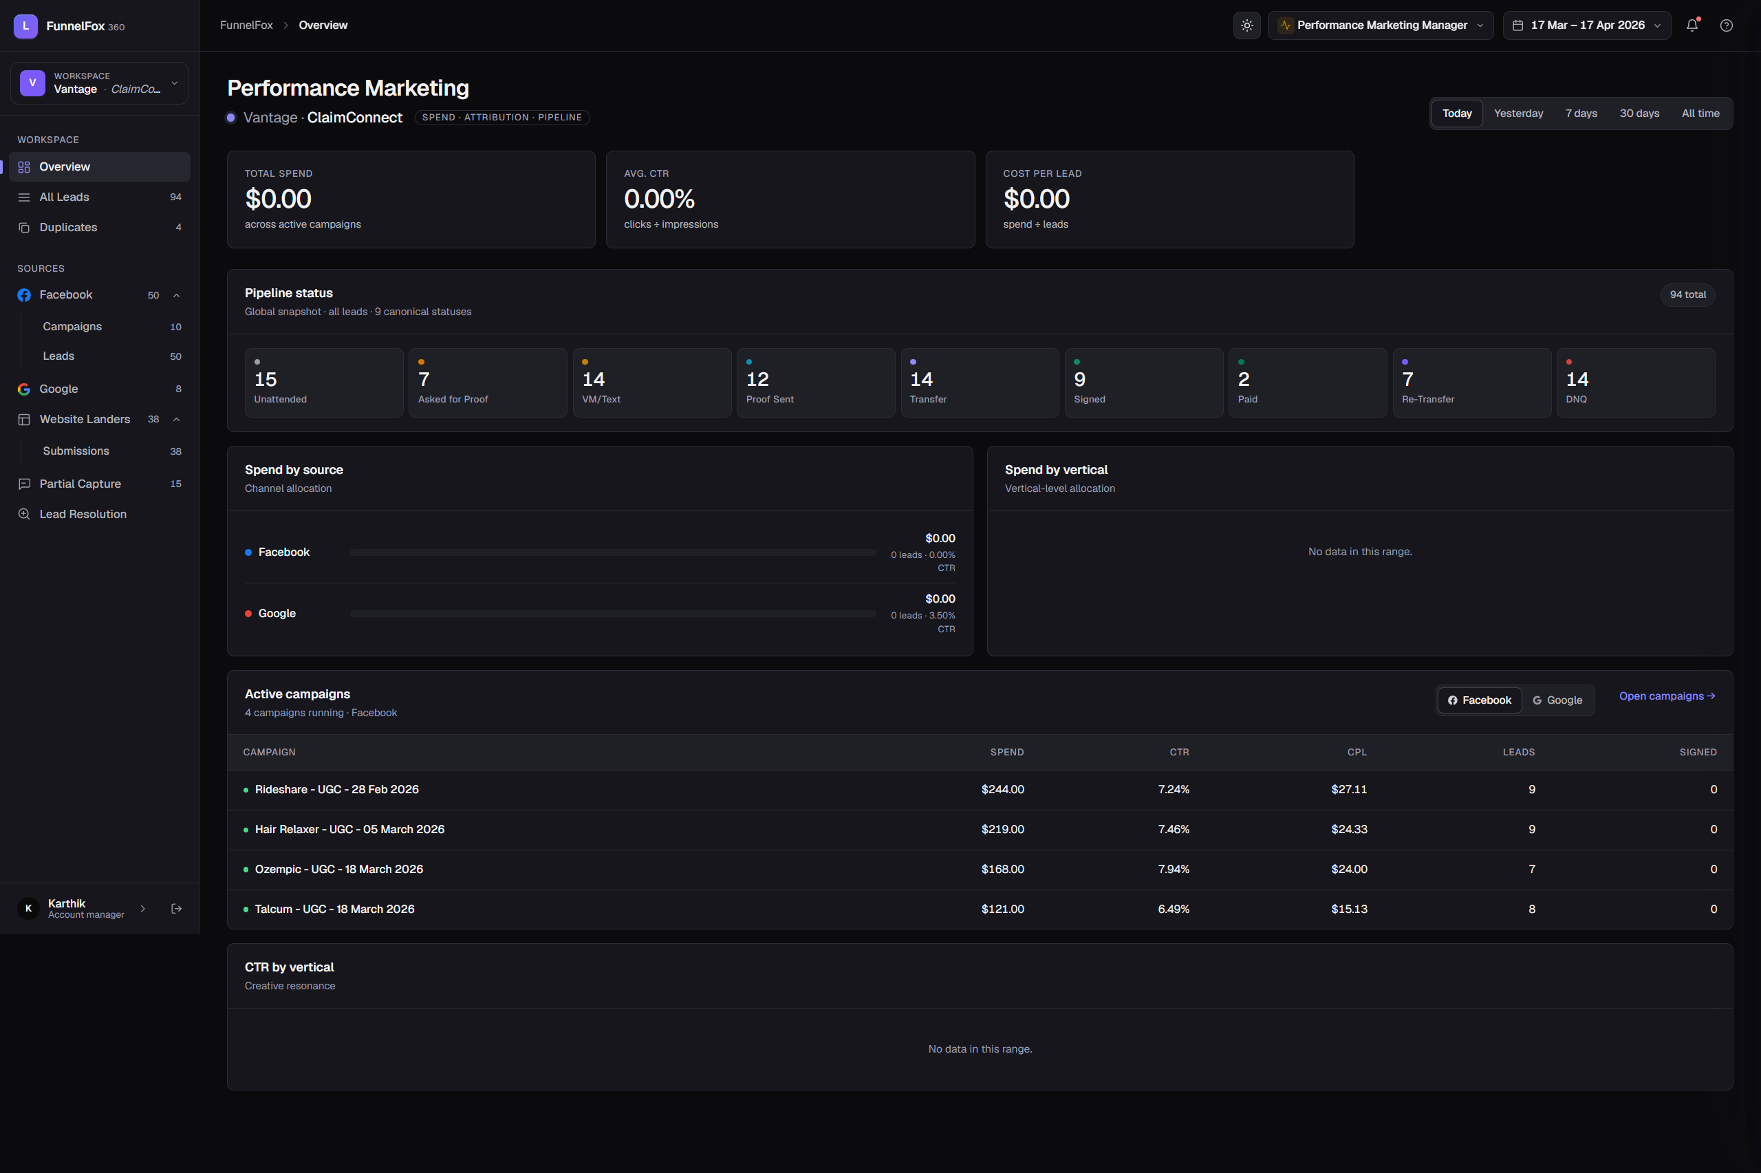
Task: Click the Overview grid icon in sidebar
Action: 24,166
